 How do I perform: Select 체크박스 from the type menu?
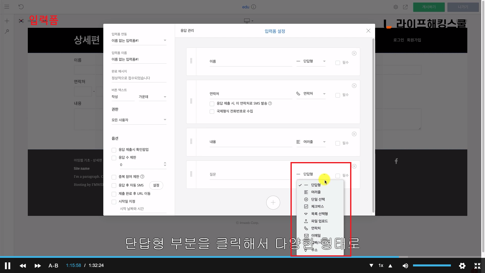[x=317, y=207]
